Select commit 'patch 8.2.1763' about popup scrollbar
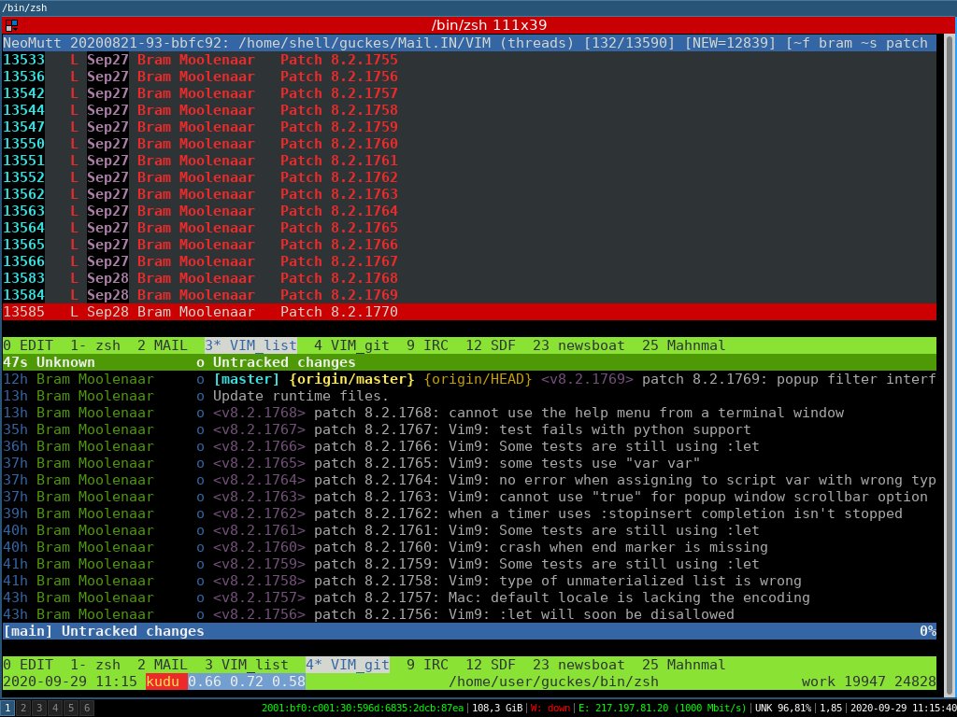 click(x=469, y=497)
